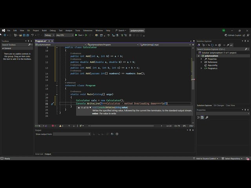Toggle the bookmark icon in toolbar
Screen dimensions: 251x188
tap(130, 35)
